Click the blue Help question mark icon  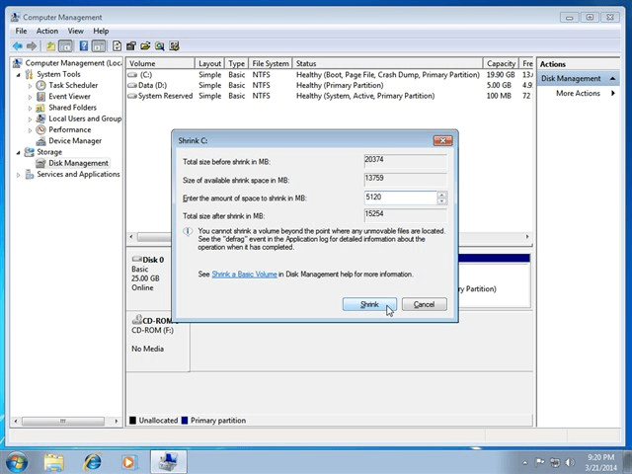tap(83, 46)
